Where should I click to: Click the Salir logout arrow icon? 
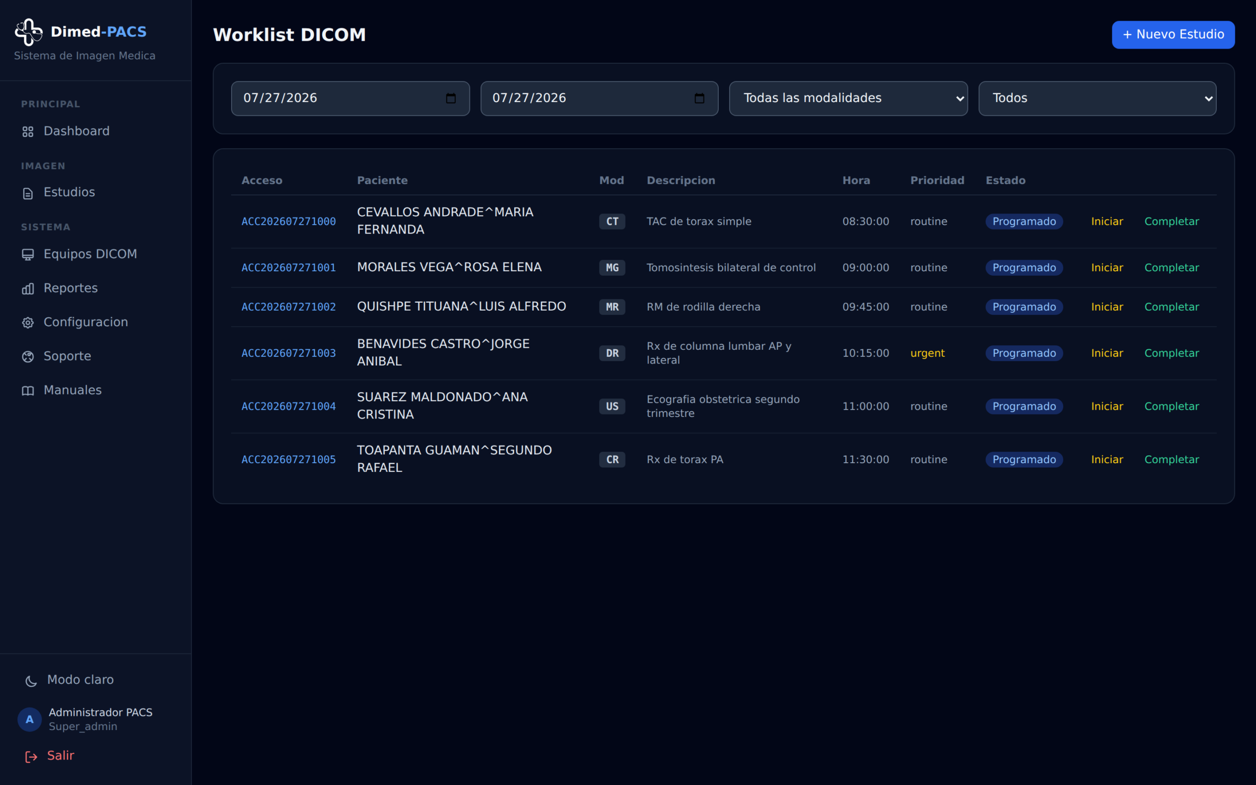coord(31,757)
